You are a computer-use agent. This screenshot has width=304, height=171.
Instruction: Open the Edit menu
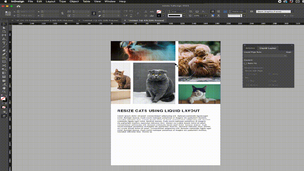pos(40,2)
